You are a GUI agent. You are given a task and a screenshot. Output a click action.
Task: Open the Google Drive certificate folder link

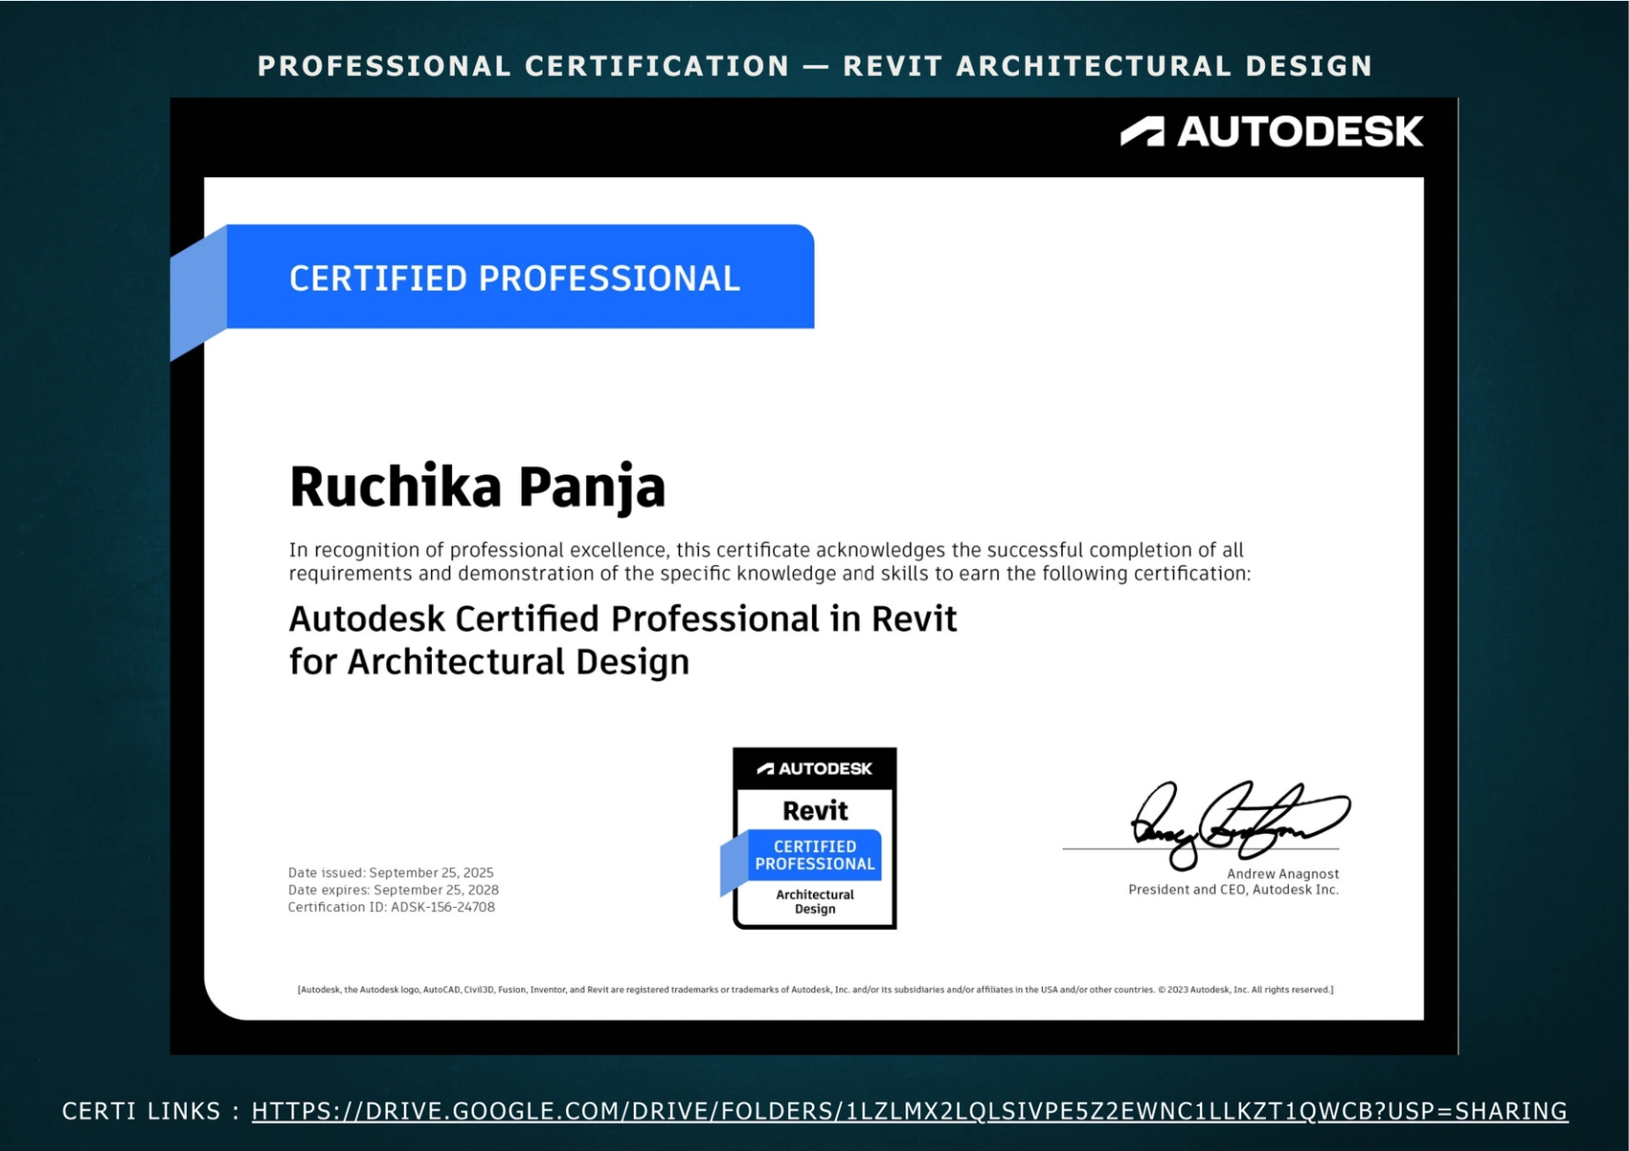tap(909, 1110)
